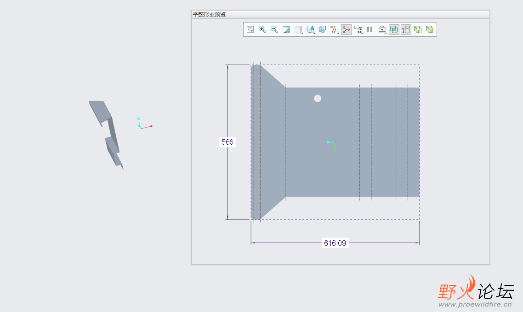523x312 pixels.
Task: Open the display style dropdown
Action: point(299,29)
